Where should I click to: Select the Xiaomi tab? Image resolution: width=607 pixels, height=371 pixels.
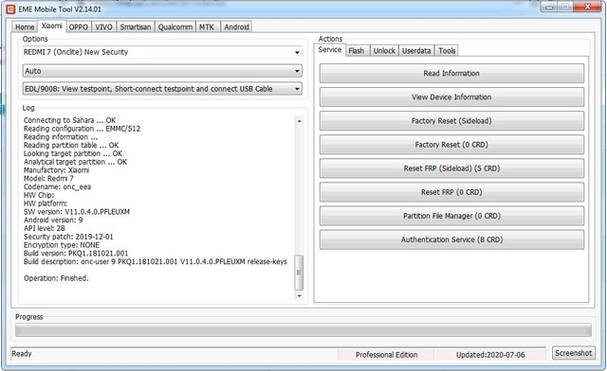click(x=52, y=26)
